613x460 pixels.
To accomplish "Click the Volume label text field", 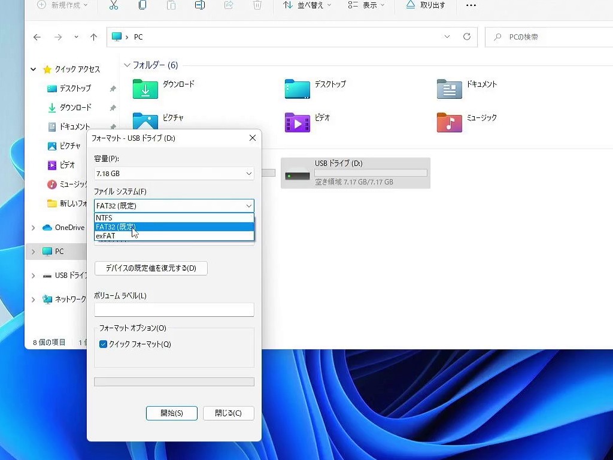I will click(174, 310).
